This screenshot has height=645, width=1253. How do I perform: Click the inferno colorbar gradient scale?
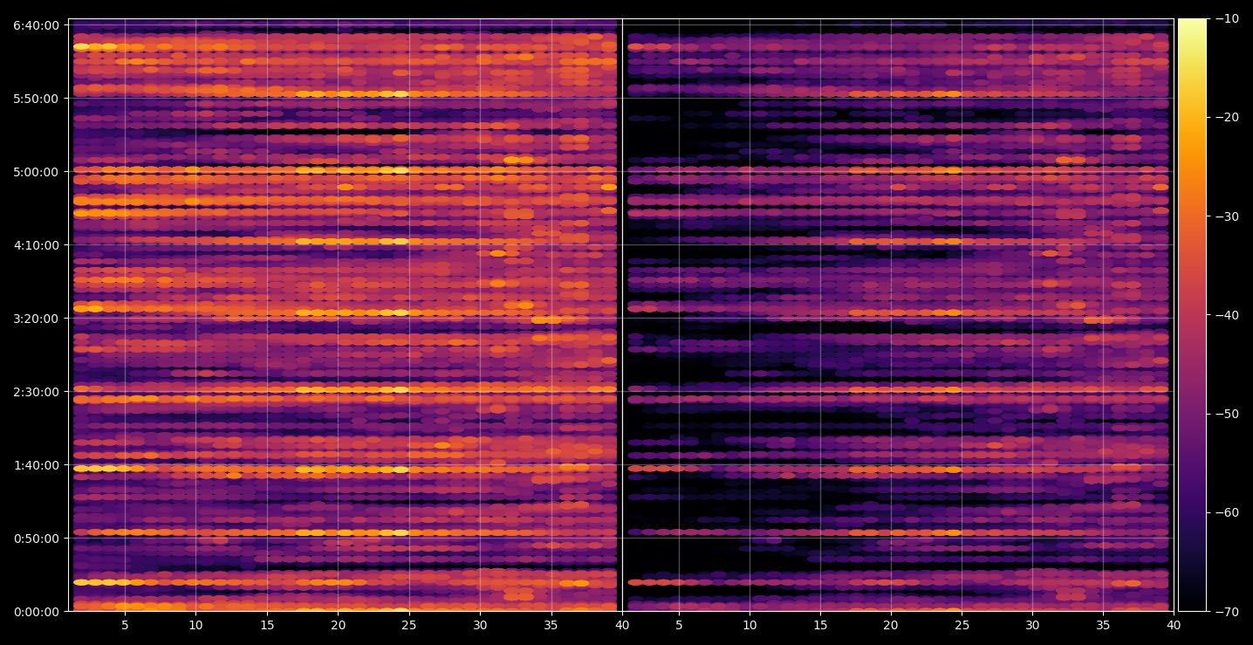pos(1192,315)
